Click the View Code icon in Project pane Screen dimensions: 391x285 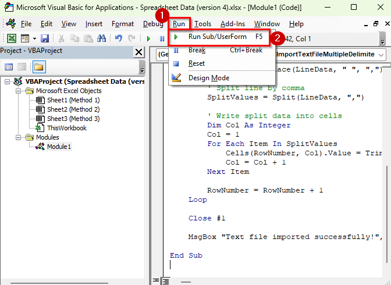[9, 67]
